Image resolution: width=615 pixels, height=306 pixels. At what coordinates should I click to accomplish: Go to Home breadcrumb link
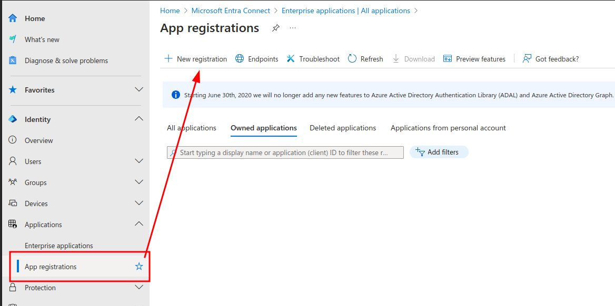pyautogui.click(x=170, y=11)
